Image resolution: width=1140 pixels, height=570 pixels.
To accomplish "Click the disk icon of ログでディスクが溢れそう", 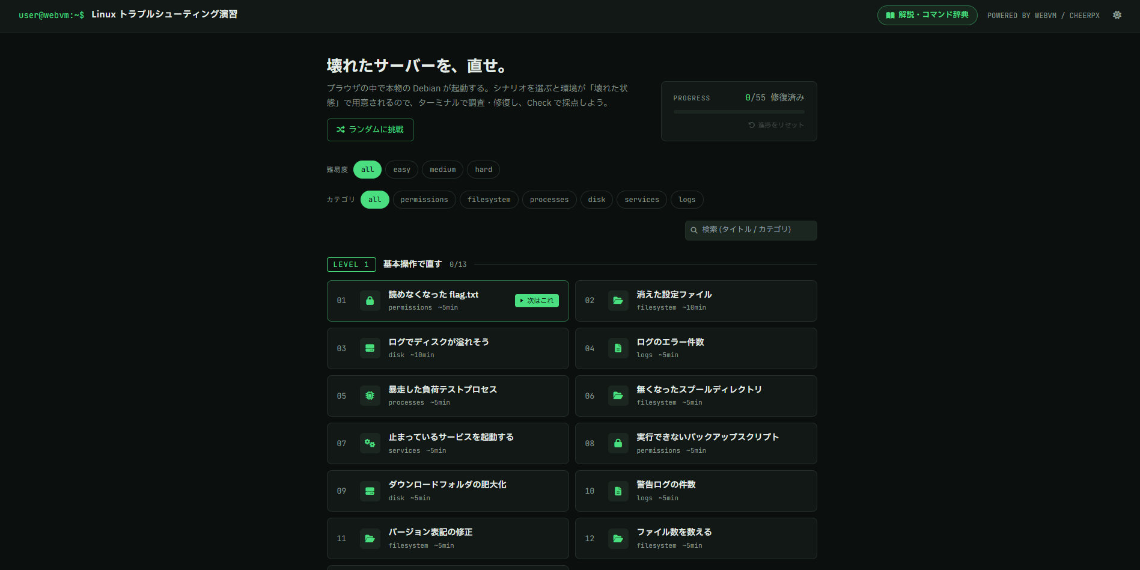I will click(370, 348).
